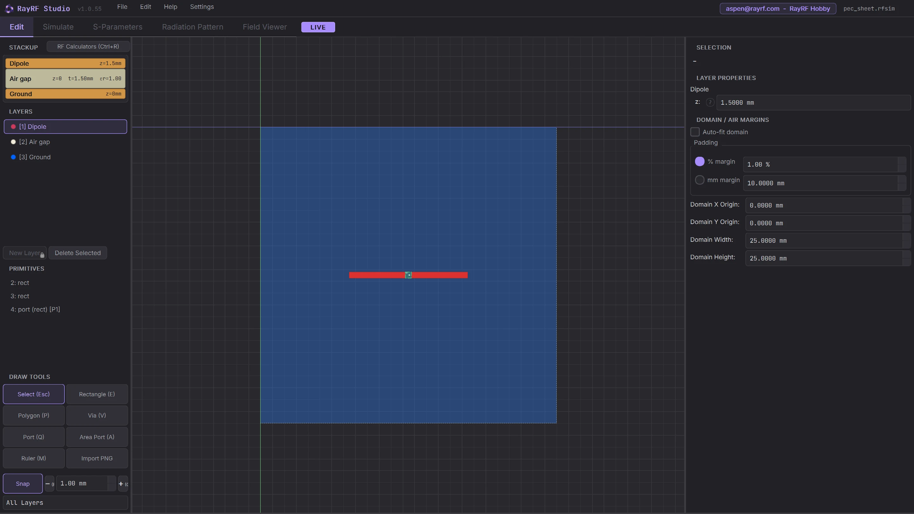914x514 pixels.
Task: Switch to the S-Parameters tab
Action: tap(117, 27)
